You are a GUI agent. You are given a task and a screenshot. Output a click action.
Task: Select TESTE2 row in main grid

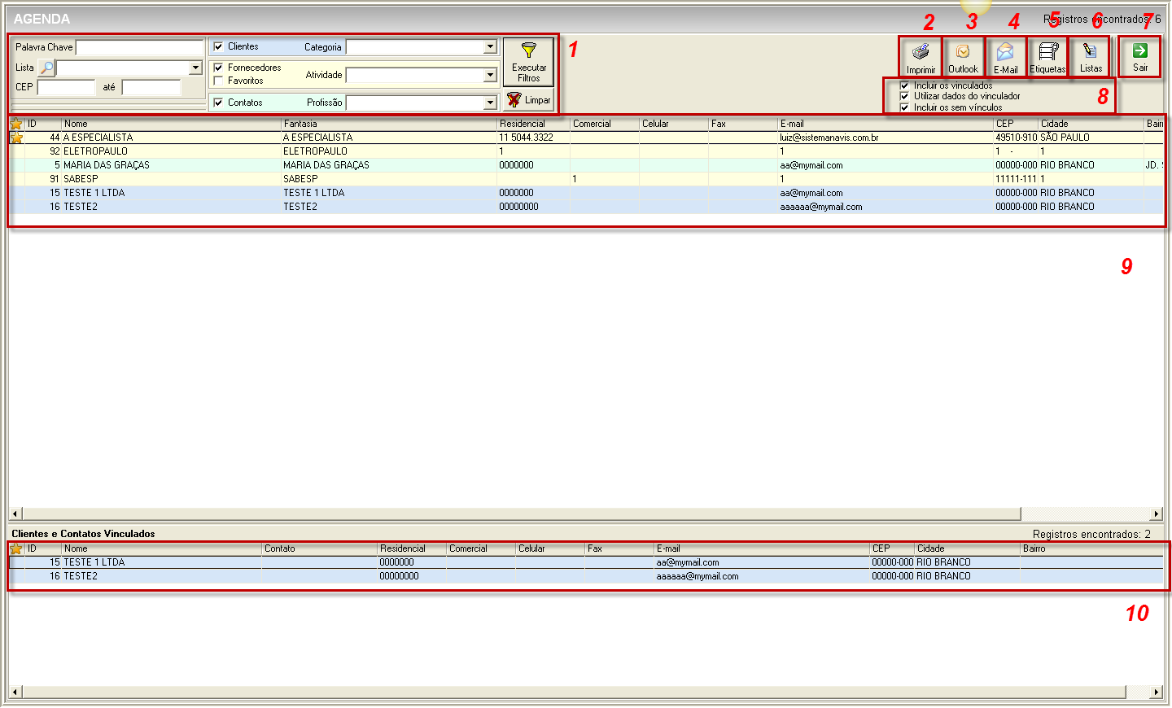(586, 207)
